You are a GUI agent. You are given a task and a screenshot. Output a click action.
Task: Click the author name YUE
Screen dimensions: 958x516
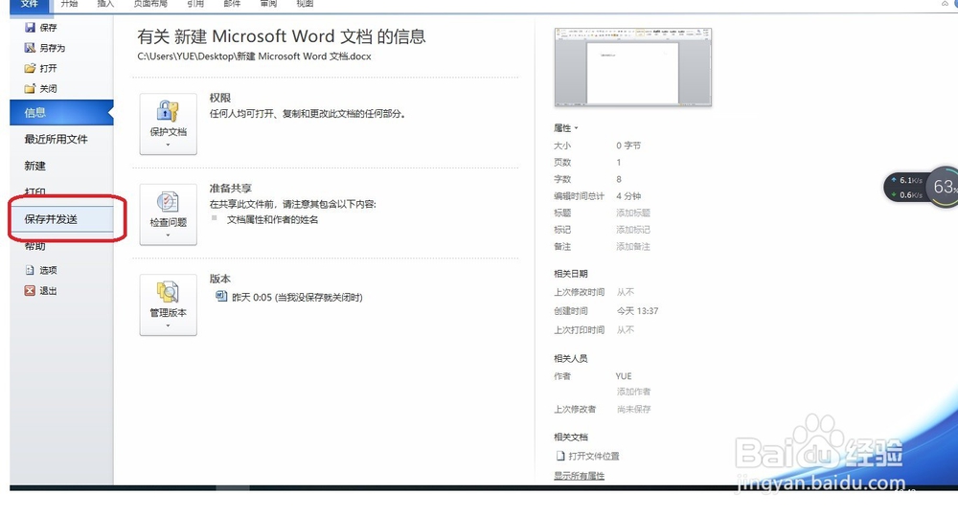point(624,376)
